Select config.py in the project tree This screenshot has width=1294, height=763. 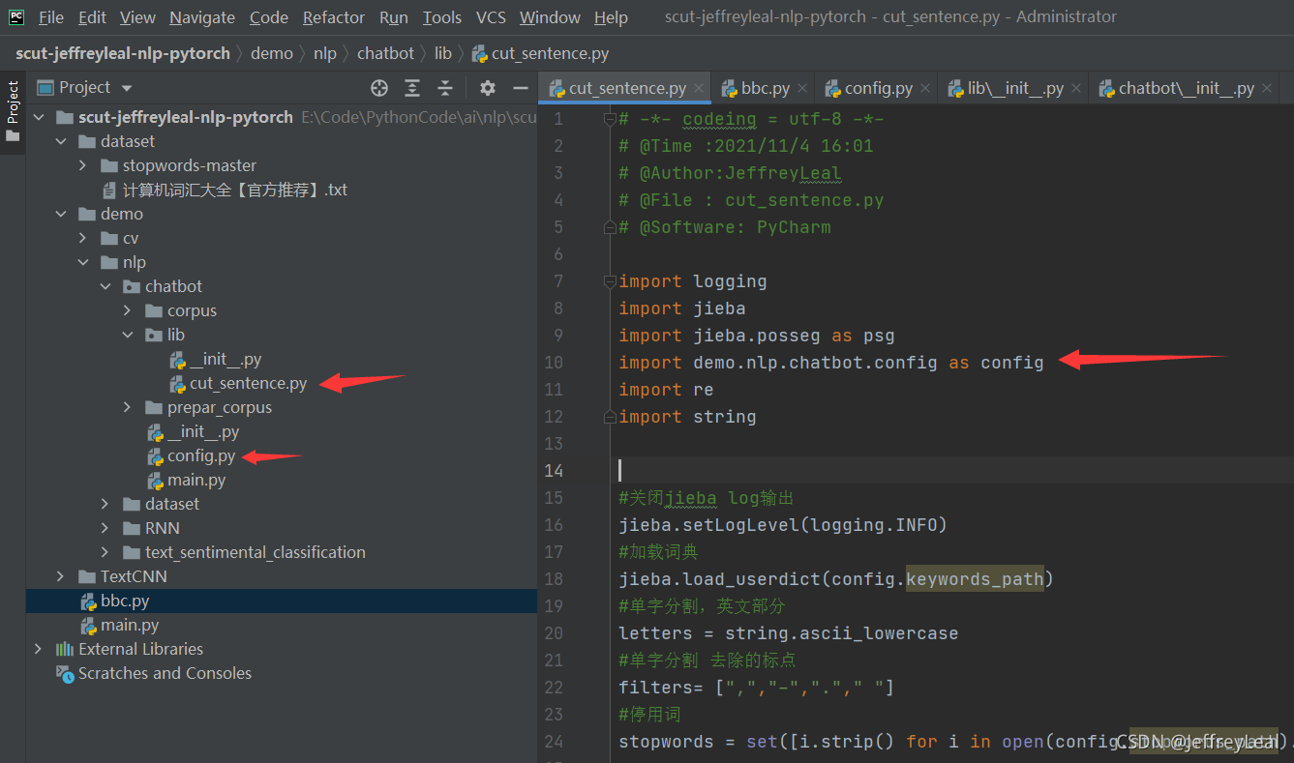(201, 455)
